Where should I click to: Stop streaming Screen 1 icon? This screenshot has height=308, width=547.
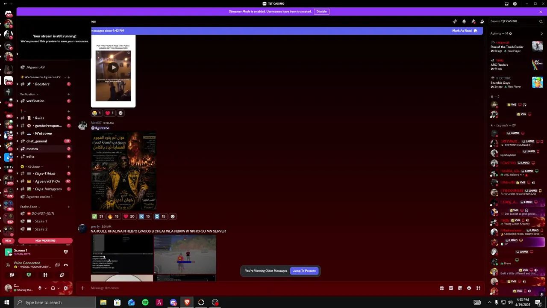click(66, 252)
